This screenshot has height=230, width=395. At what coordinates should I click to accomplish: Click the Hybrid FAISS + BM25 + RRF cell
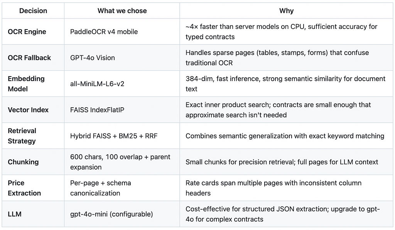[x=114, y=136]
